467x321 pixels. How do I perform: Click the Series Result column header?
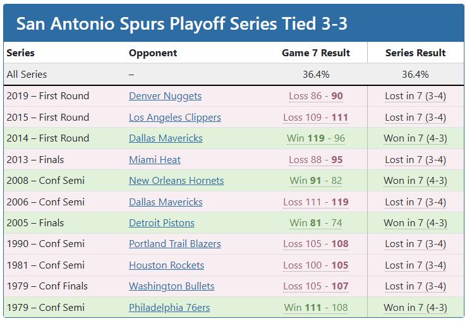pos(415,53)
